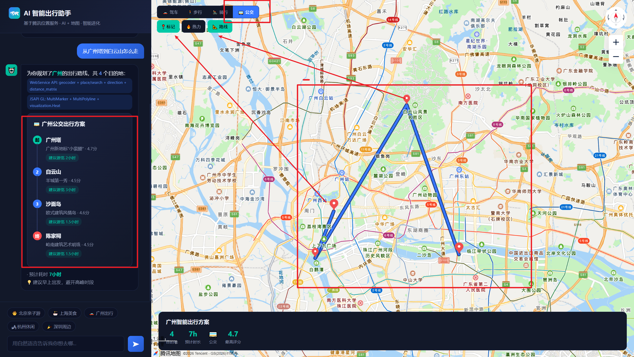Click the compass rotation control

pyautogui.click(x=616, y=17)
